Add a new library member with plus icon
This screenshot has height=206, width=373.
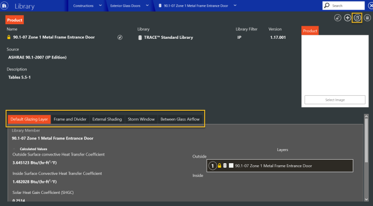pyautogui.click(x=347, y=18)
